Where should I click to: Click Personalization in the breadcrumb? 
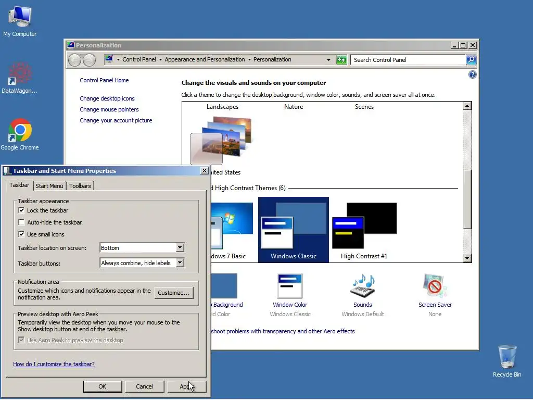point(272,59)
